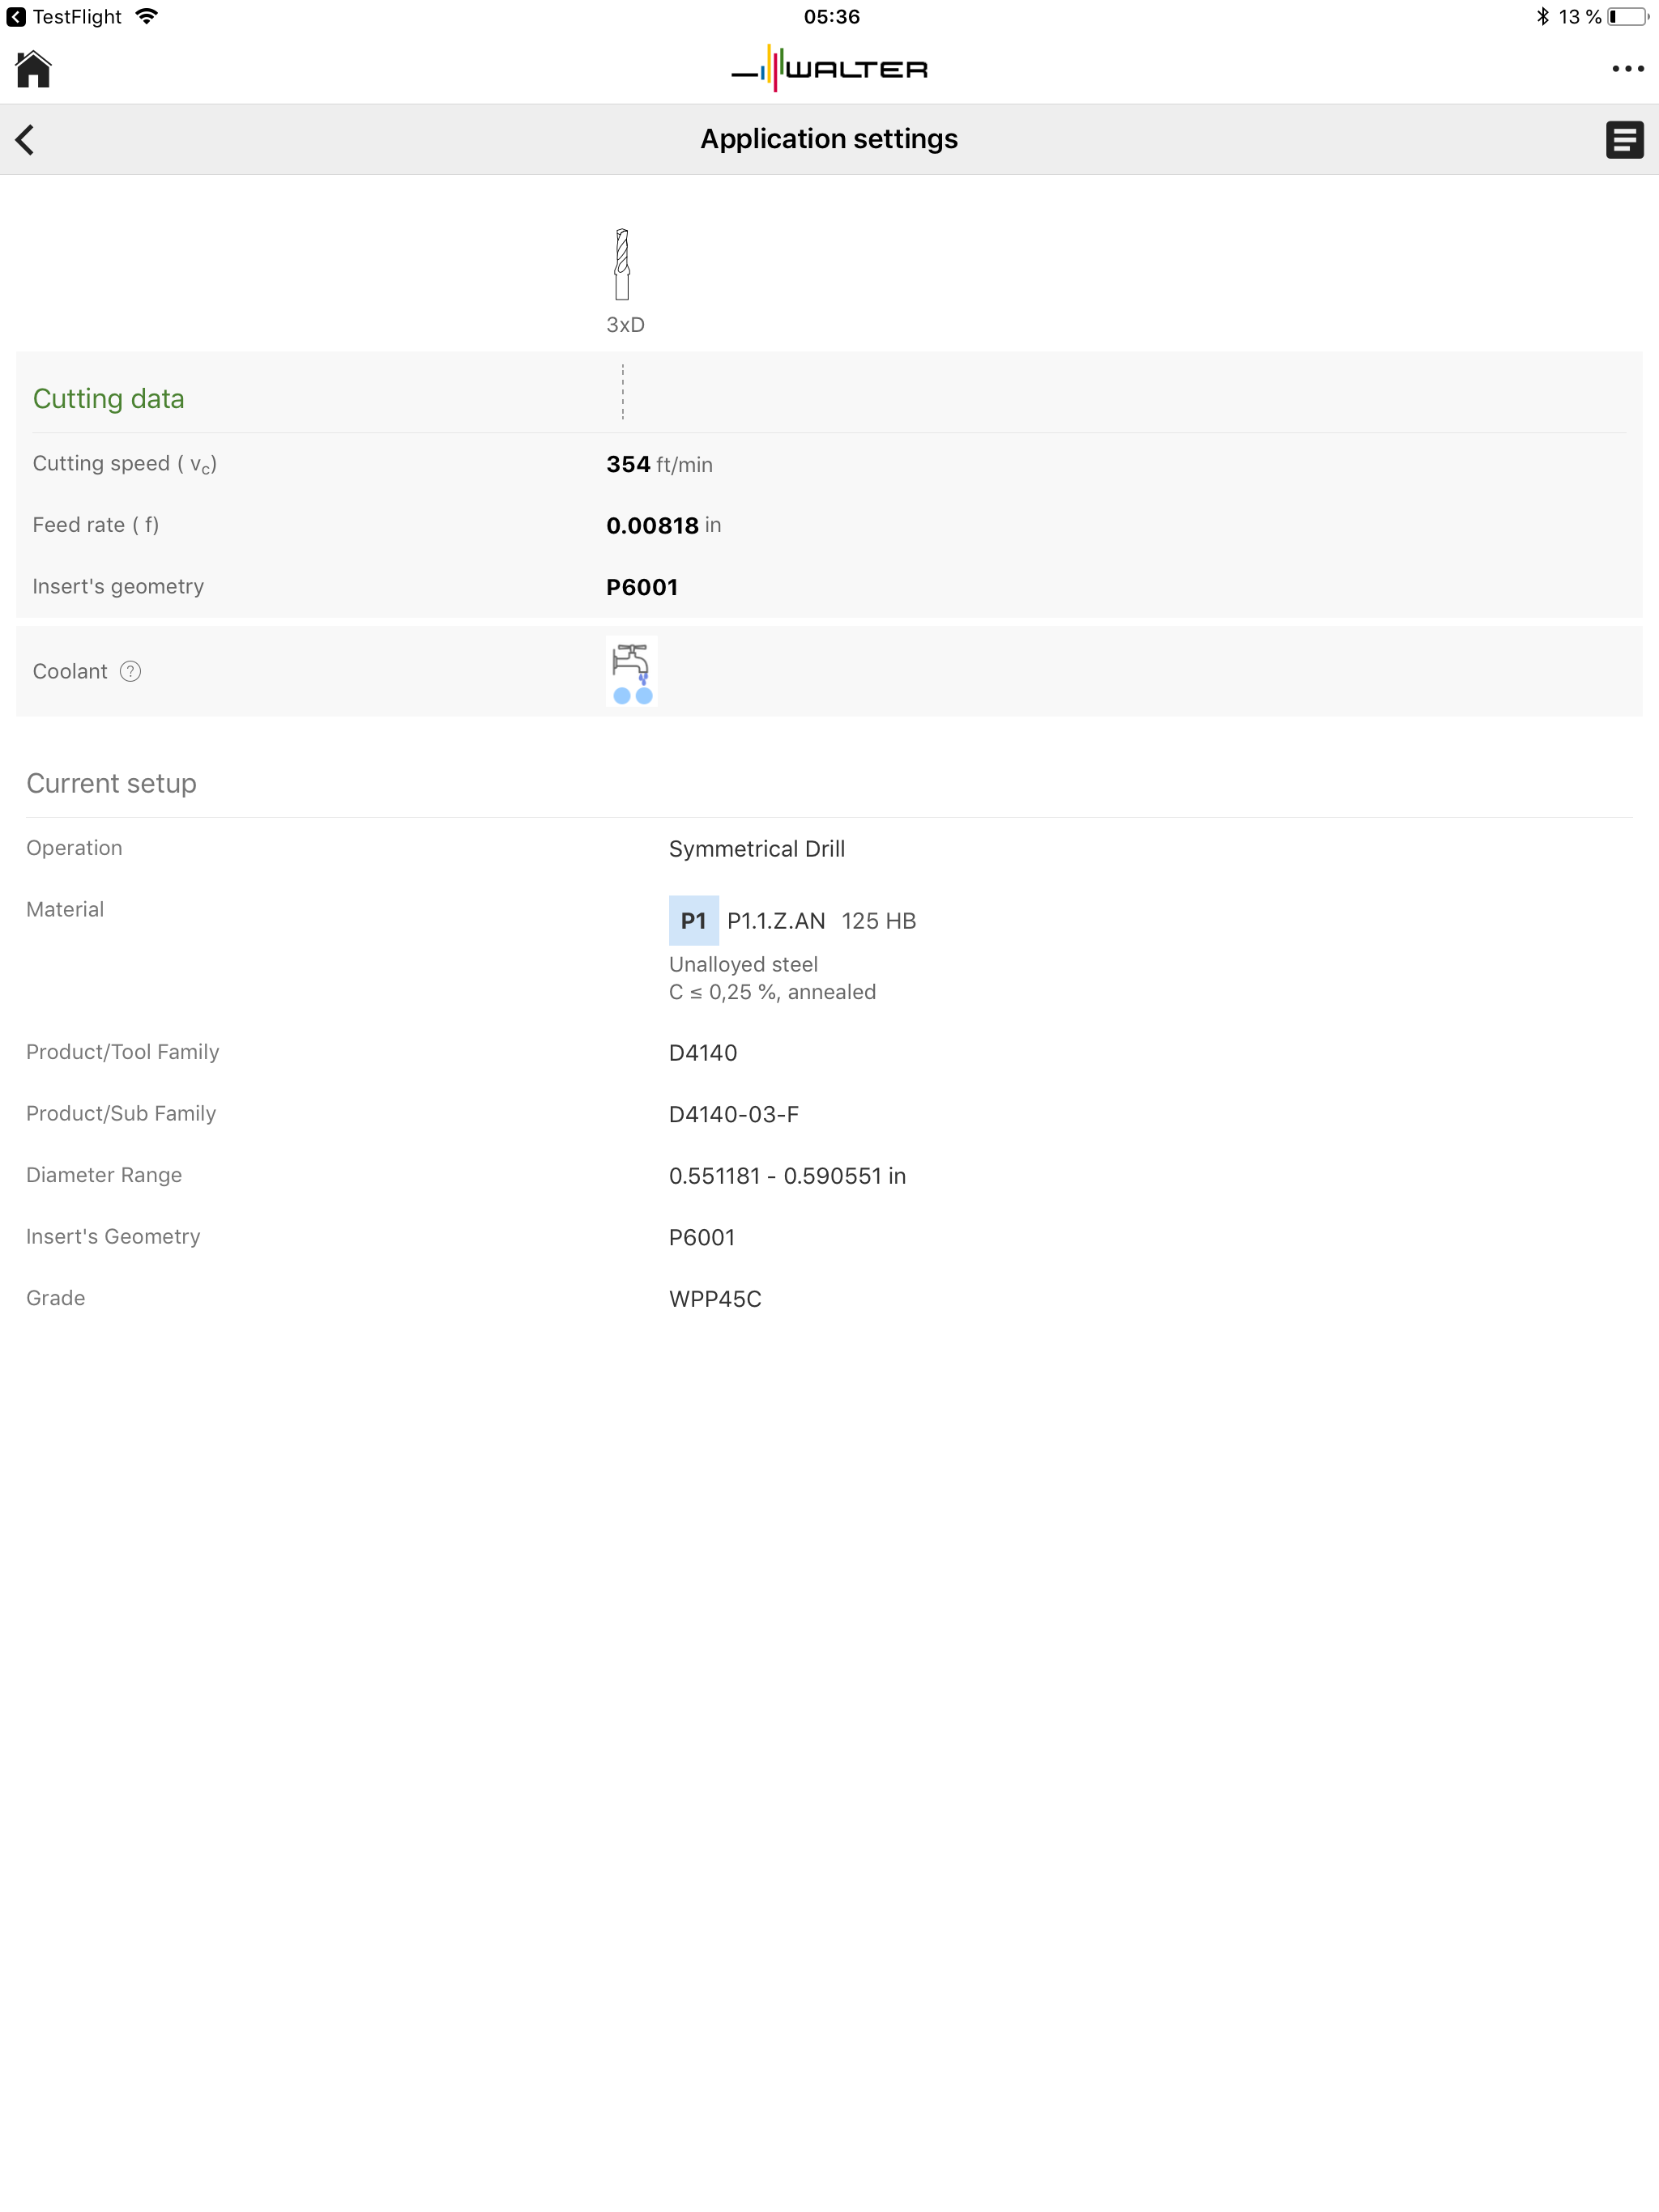Tap the D4140 tool family value
Screen dimensions: 1659x2212
(702, 1053)
